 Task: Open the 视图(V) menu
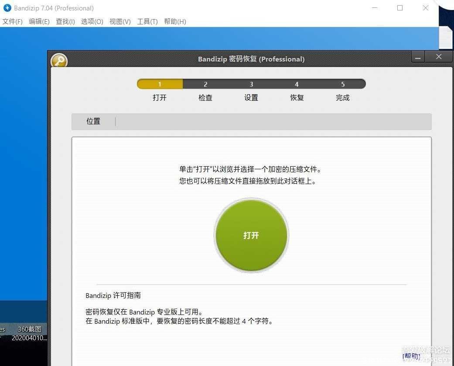(x=120, y=22)
